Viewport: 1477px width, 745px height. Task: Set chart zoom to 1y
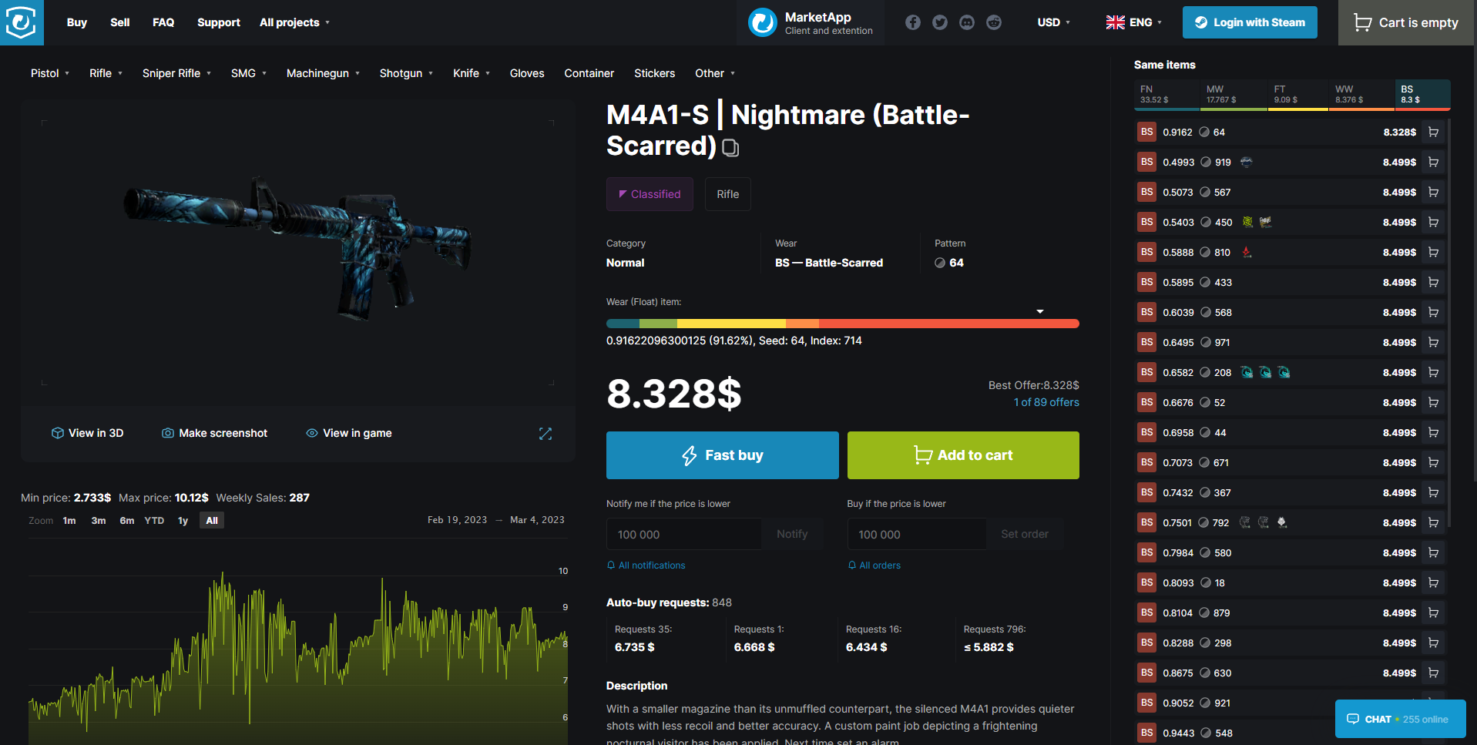pos(183,521)
